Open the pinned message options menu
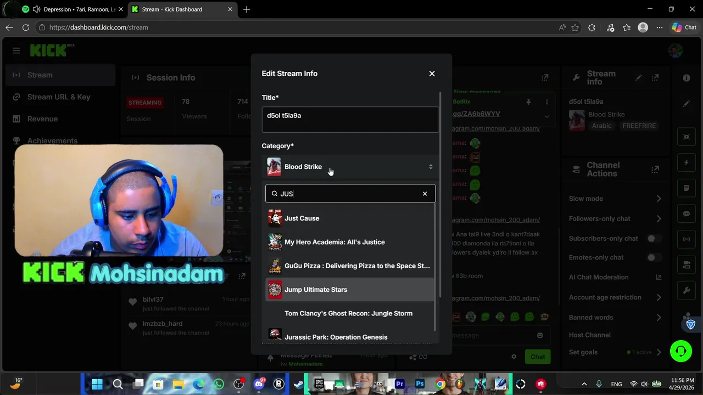This screenshot has width=703, height=395. [x=546, y=102]
